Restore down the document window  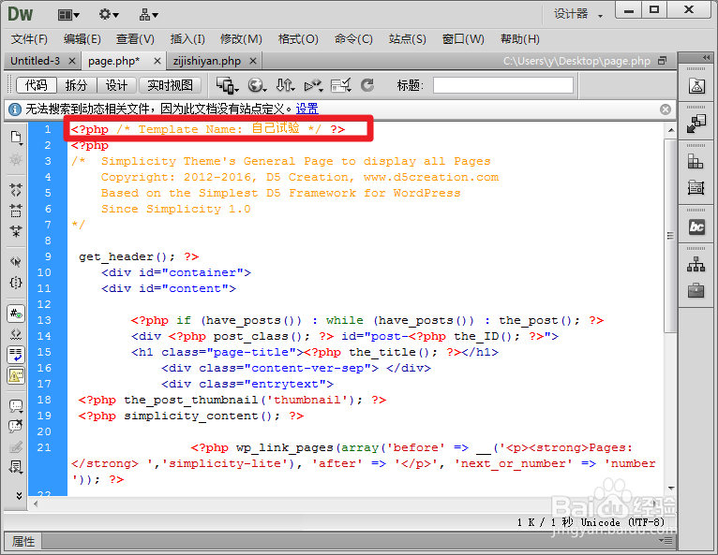click(662, 60)
